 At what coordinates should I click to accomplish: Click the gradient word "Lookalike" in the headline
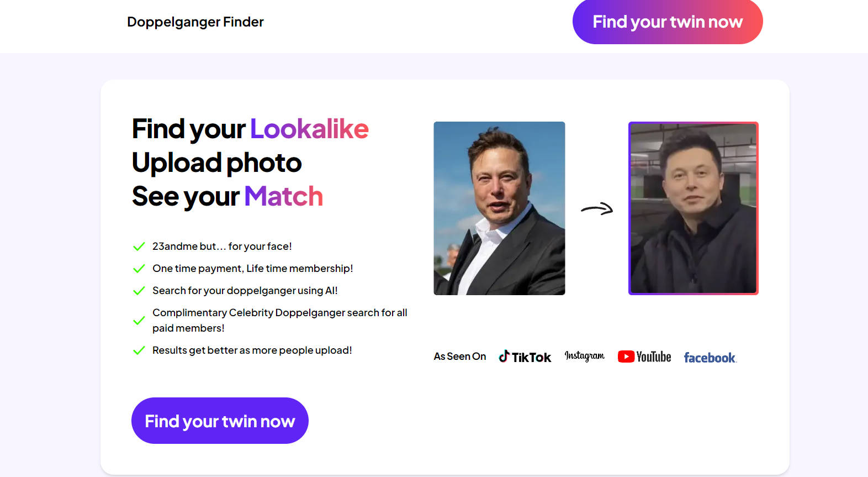point(309,129)
